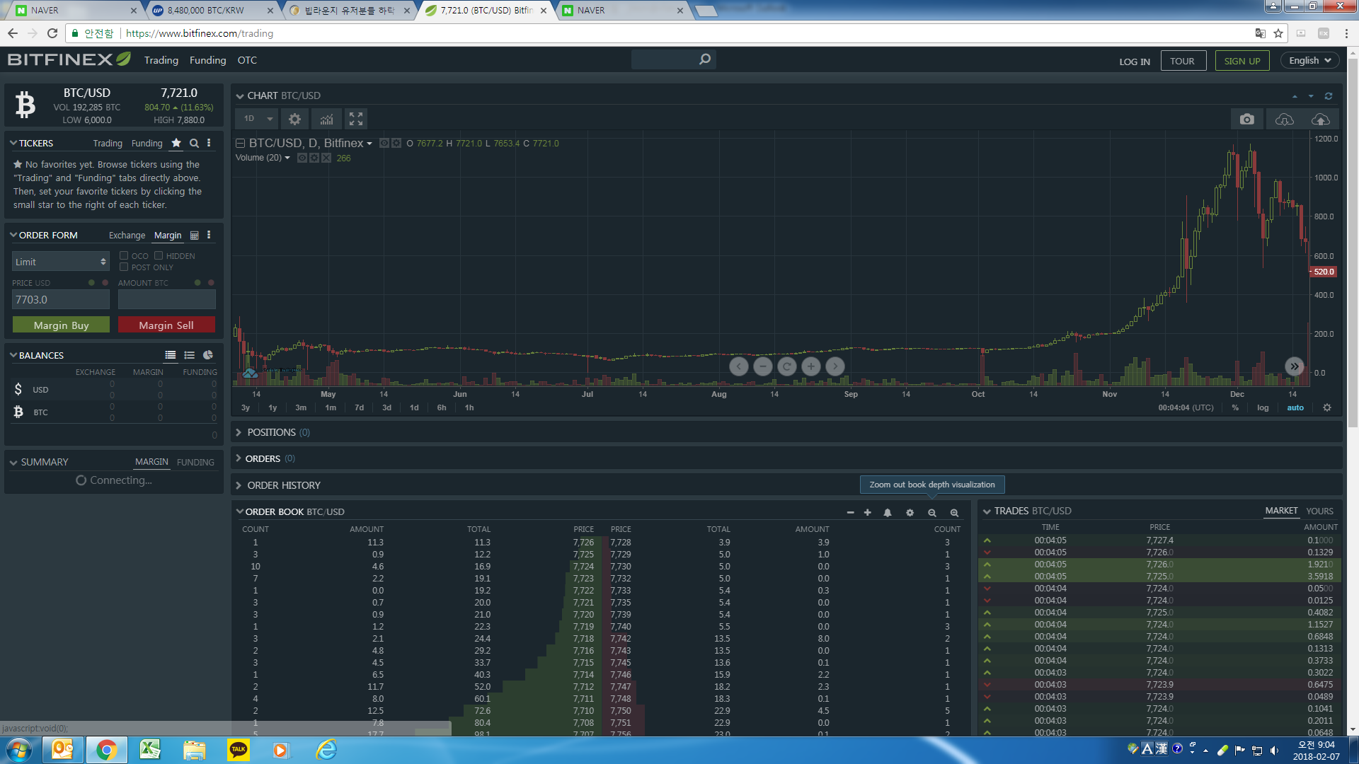Switch Trades panel to YOURS tab
Screen dimensions: 1359x764
pyautogui.click(x=1319, y=511)
